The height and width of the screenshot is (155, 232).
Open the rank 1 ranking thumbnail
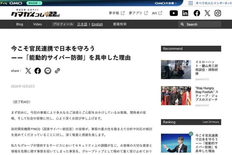pos(176,143)
